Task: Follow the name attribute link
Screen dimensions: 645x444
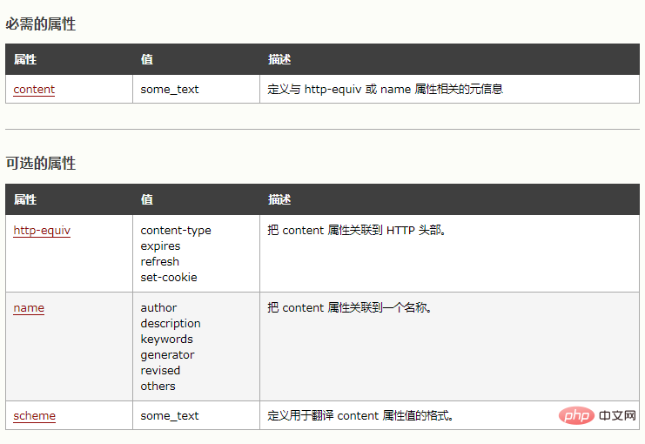Action: click(29, 307)
